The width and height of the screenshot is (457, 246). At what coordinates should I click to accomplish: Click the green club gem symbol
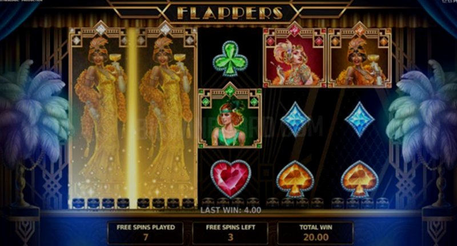tap(230, 59)
